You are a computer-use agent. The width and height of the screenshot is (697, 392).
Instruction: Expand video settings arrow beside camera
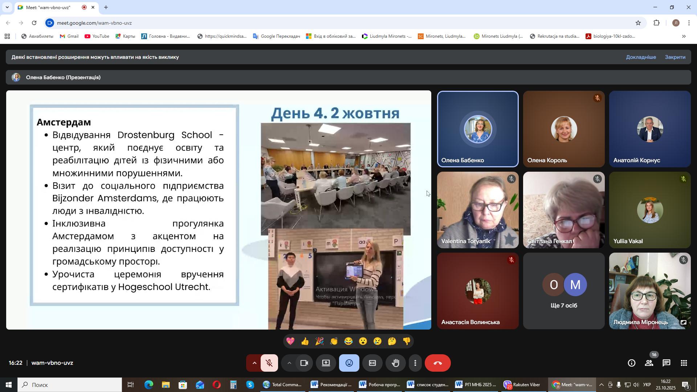(289, 363)
